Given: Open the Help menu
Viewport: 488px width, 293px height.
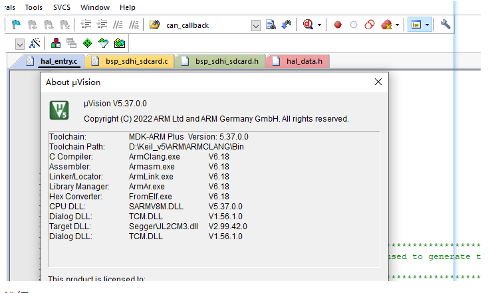Looking at the screenshot, I should pyautogui.click(x=128, y=7).
